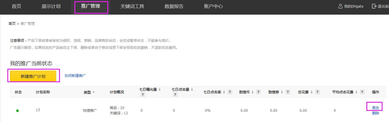Screen dimensions: 389x122
Task: Open 我的DHgate link
Action: [354, 6]
